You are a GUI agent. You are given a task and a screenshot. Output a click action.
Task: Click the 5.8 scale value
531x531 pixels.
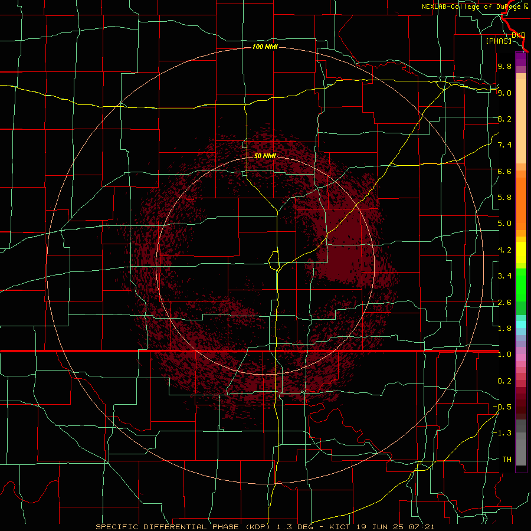504,198
